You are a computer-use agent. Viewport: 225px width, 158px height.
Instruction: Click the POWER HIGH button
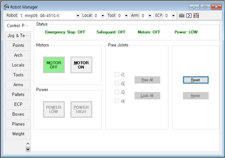[x=81, y=110]
